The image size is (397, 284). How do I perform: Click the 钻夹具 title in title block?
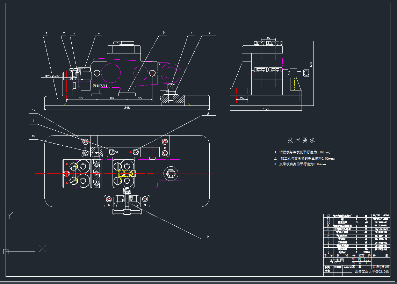(x=337, y=261)
